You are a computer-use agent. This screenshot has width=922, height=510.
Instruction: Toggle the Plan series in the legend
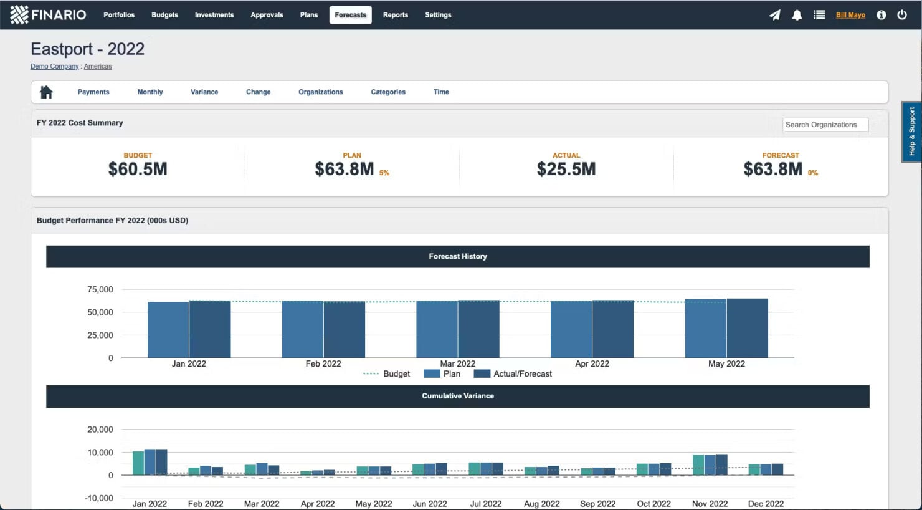click(x=444, y=373)
